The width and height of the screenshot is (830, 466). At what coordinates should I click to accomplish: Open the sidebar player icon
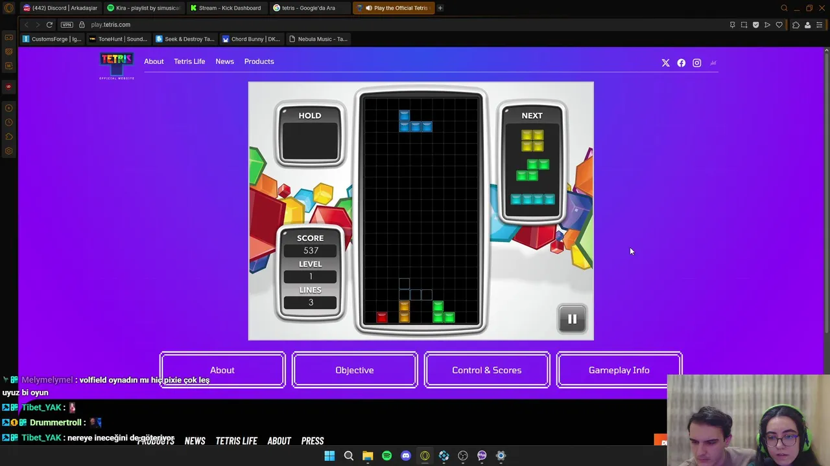click(8, 108)
